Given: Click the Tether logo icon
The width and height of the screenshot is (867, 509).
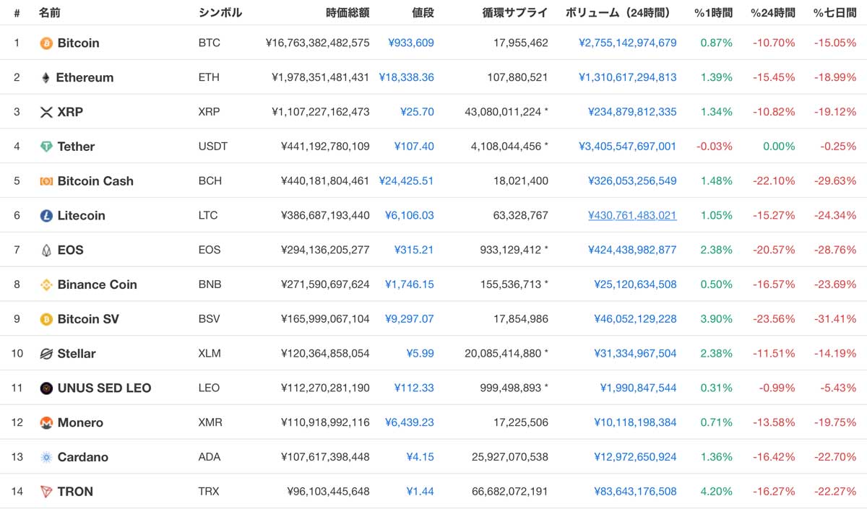Looking at the screenshot, I should click(x=46, y=147).
